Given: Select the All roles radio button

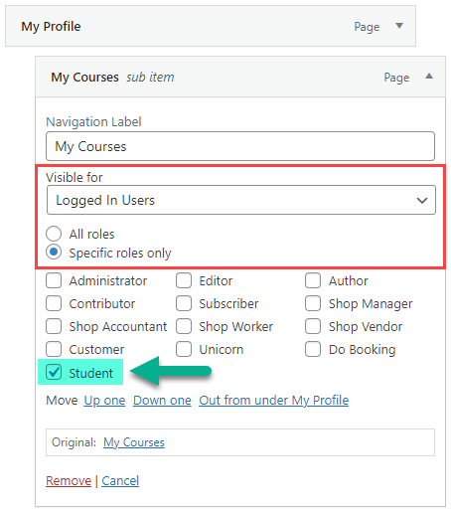Looking at the screenshot, I should click(54, 234).
